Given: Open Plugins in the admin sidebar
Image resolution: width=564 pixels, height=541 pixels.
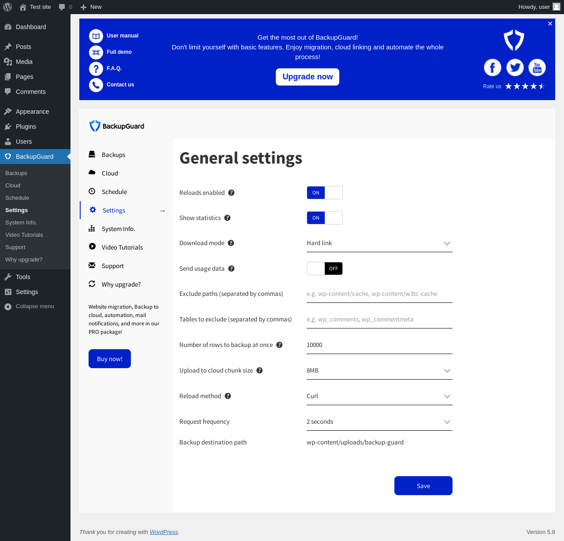Looking at the screenshot, I should pos(35,127).
